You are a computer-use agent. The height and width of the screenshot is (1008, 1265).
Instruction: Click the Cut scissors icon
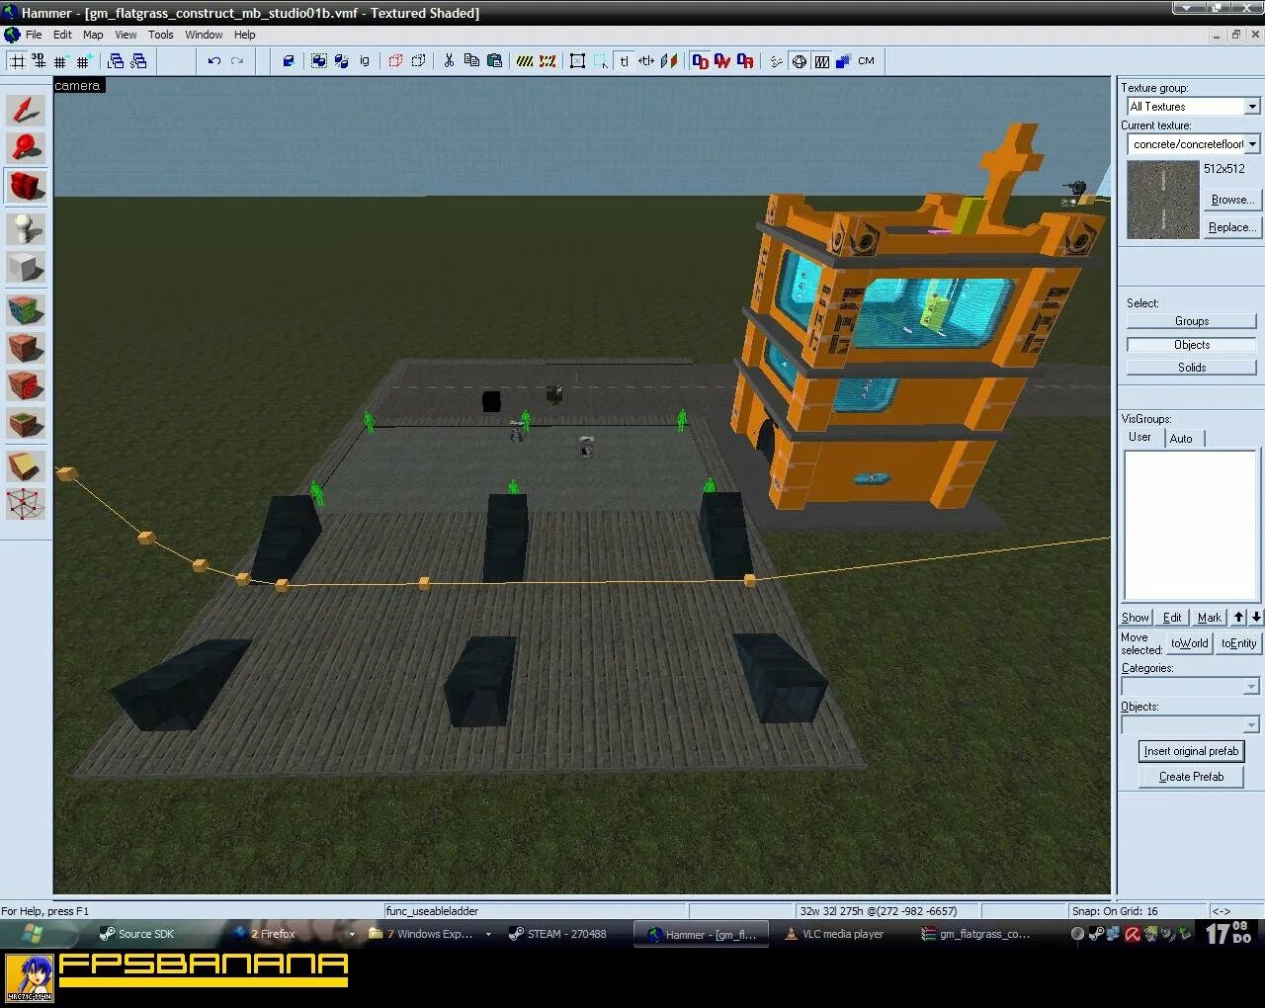click(x=449, y=61)
